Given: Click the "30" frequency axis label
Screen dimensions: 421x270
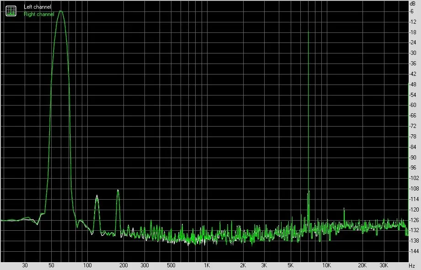Looking at the screenshot, I should pos(25,265).
